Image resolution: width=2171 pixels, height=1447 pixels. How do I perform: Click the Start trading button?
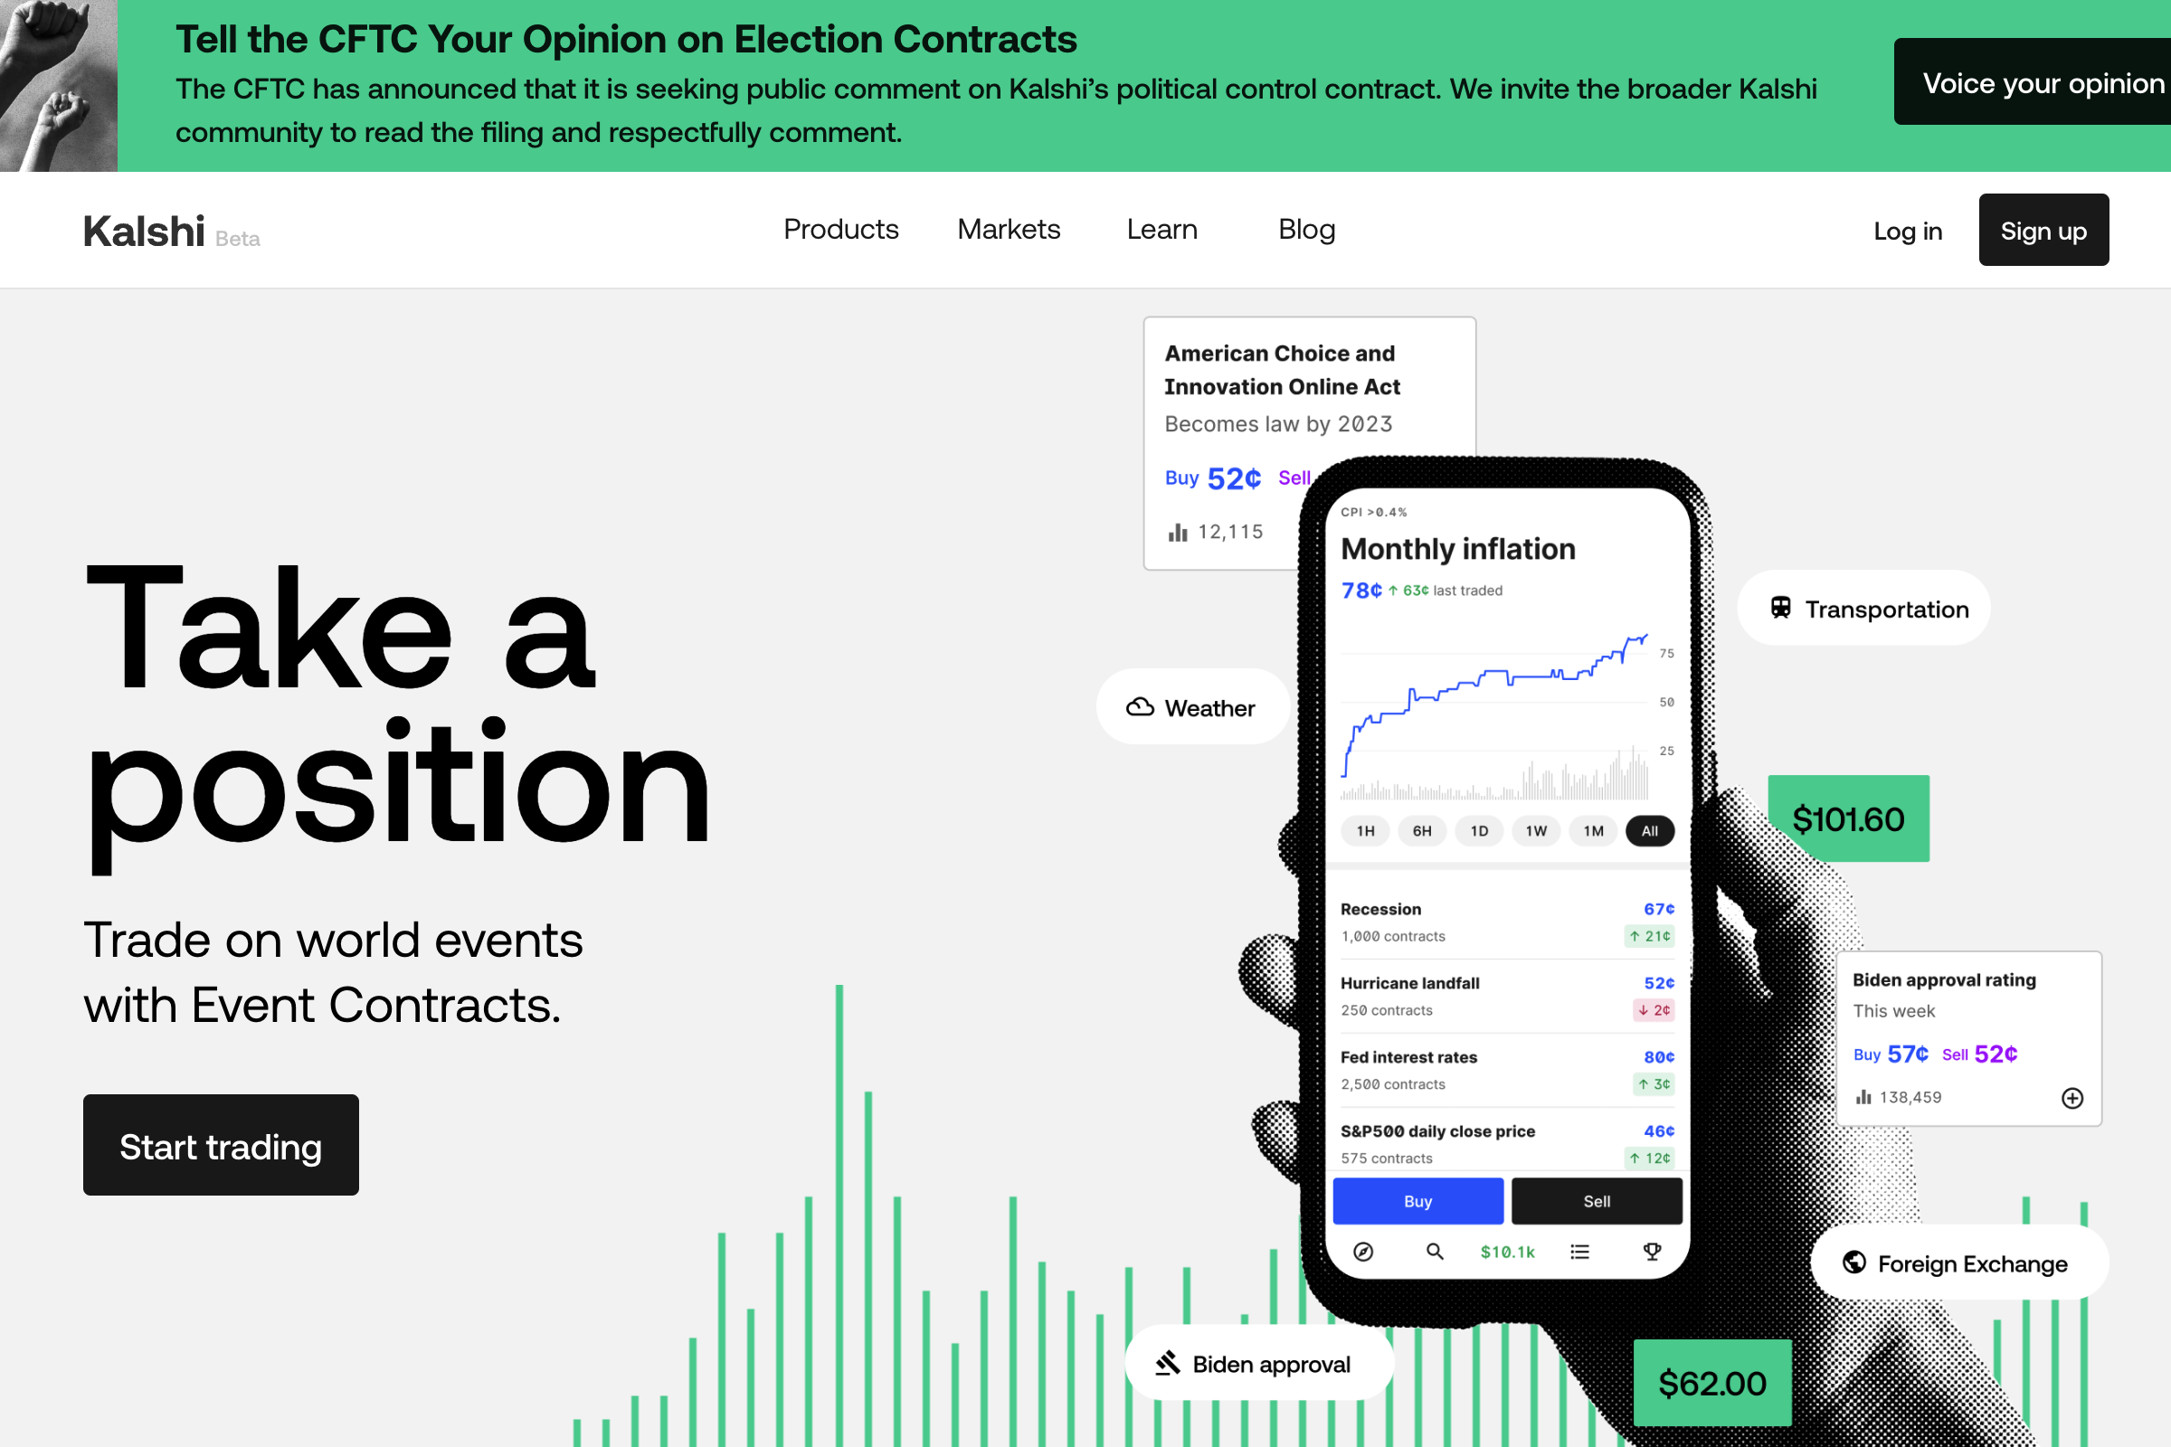pyautogui.click(x=220, y=1147)
